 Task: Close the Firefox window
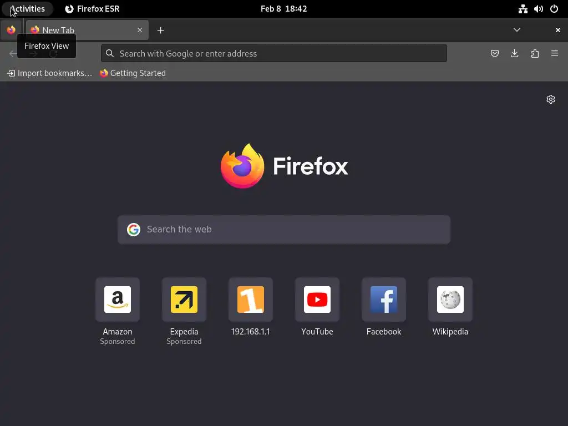(x=558, y=30)
